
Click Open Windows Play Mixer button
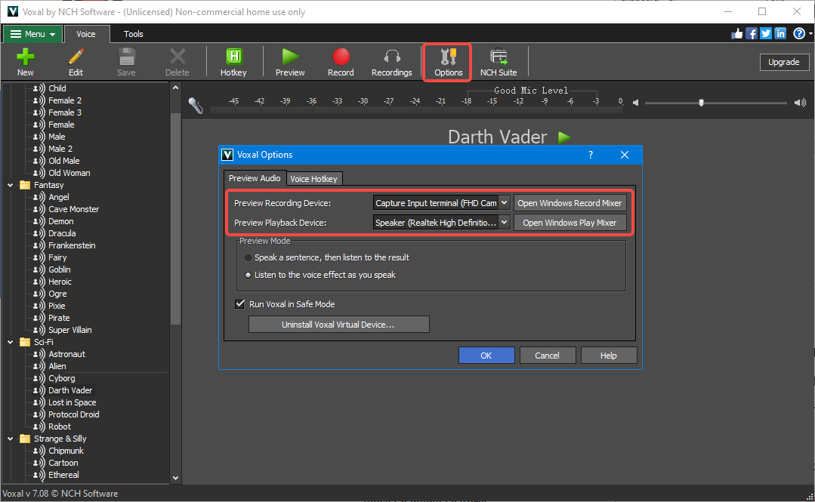(570, 223)
